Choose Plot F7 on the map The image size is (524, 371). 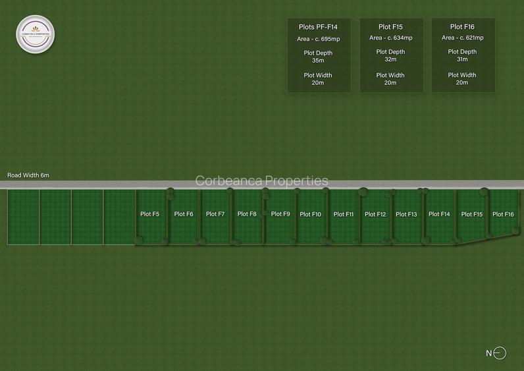pos(215,214)
